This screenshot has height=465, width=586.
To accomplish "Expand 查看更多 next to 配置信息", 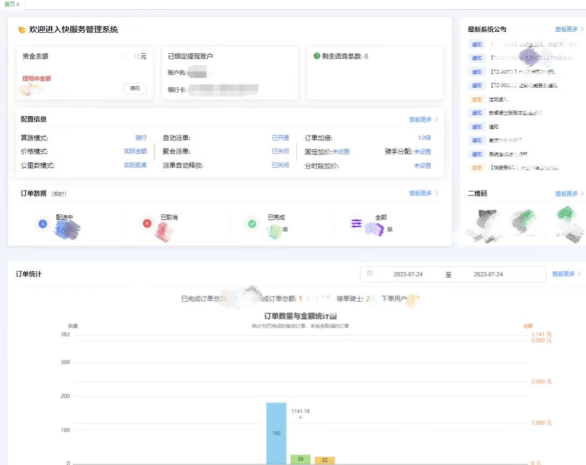I will (x=421, y=118).
